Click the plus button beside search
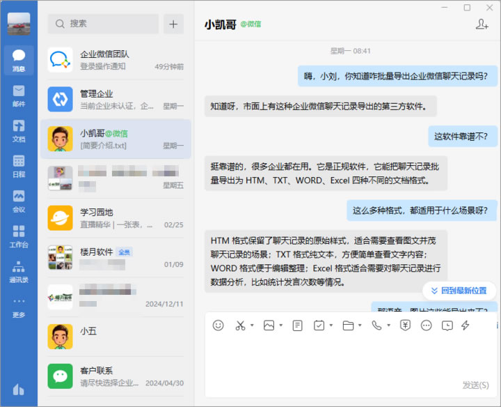The width and height of the screenshot is (501, 407). coord(173,24)
